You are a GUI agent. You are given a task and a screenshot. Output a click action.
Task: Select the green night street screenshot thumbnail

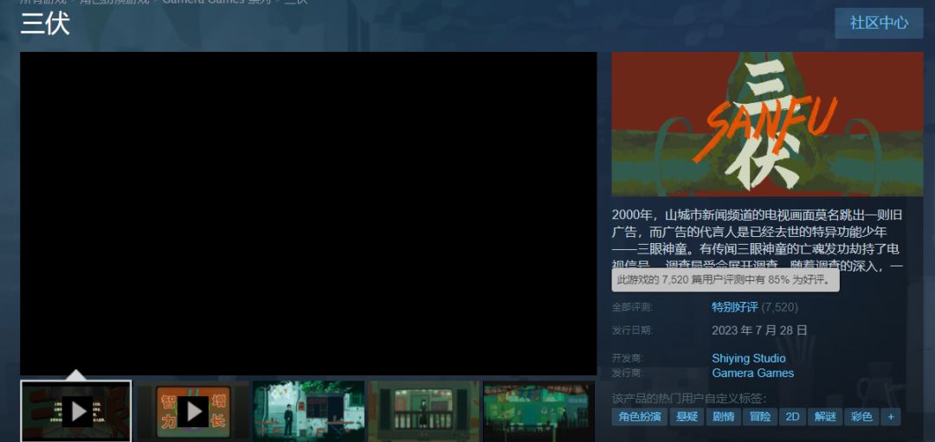(x=539, y=411)
